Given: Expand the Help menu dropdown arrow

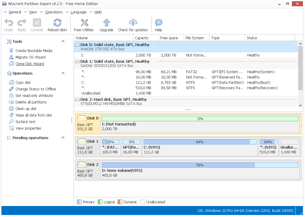Looking at the screenshot, I should (91, 12).
